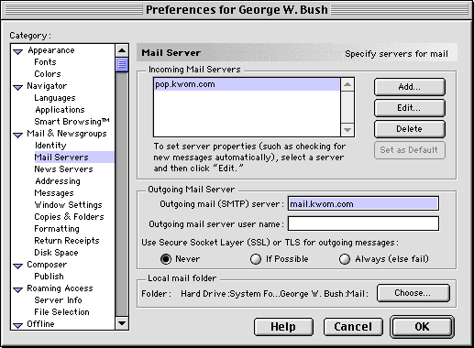Open the Identity preferences
The width and height of the screenshot is (474, 348).
(50, 146)
